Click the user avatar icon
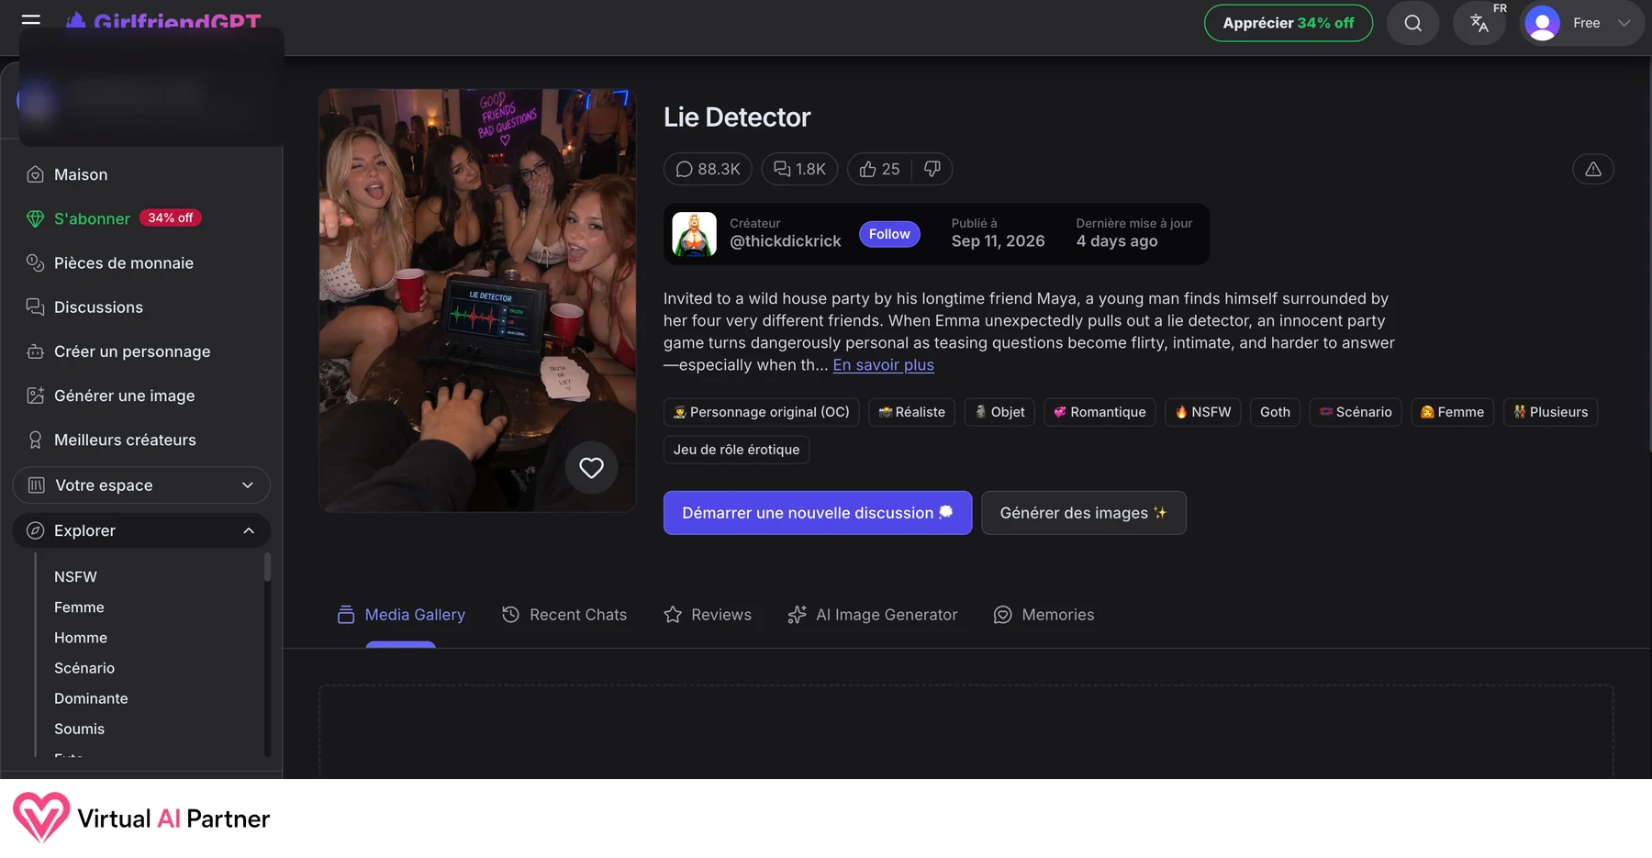 pyautogui.click(x=1543, y=23)
